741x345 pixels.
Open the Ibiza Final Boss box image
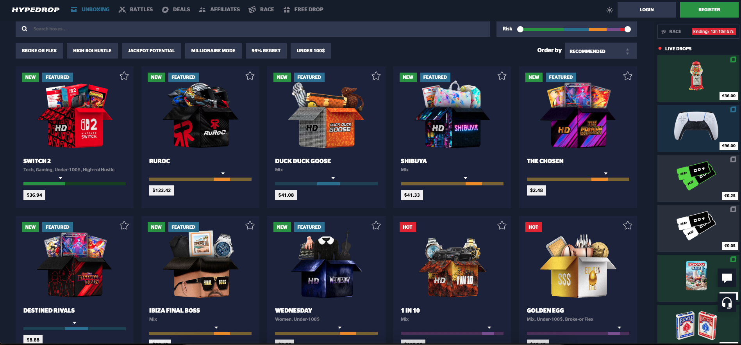click(x=200, y=265)
